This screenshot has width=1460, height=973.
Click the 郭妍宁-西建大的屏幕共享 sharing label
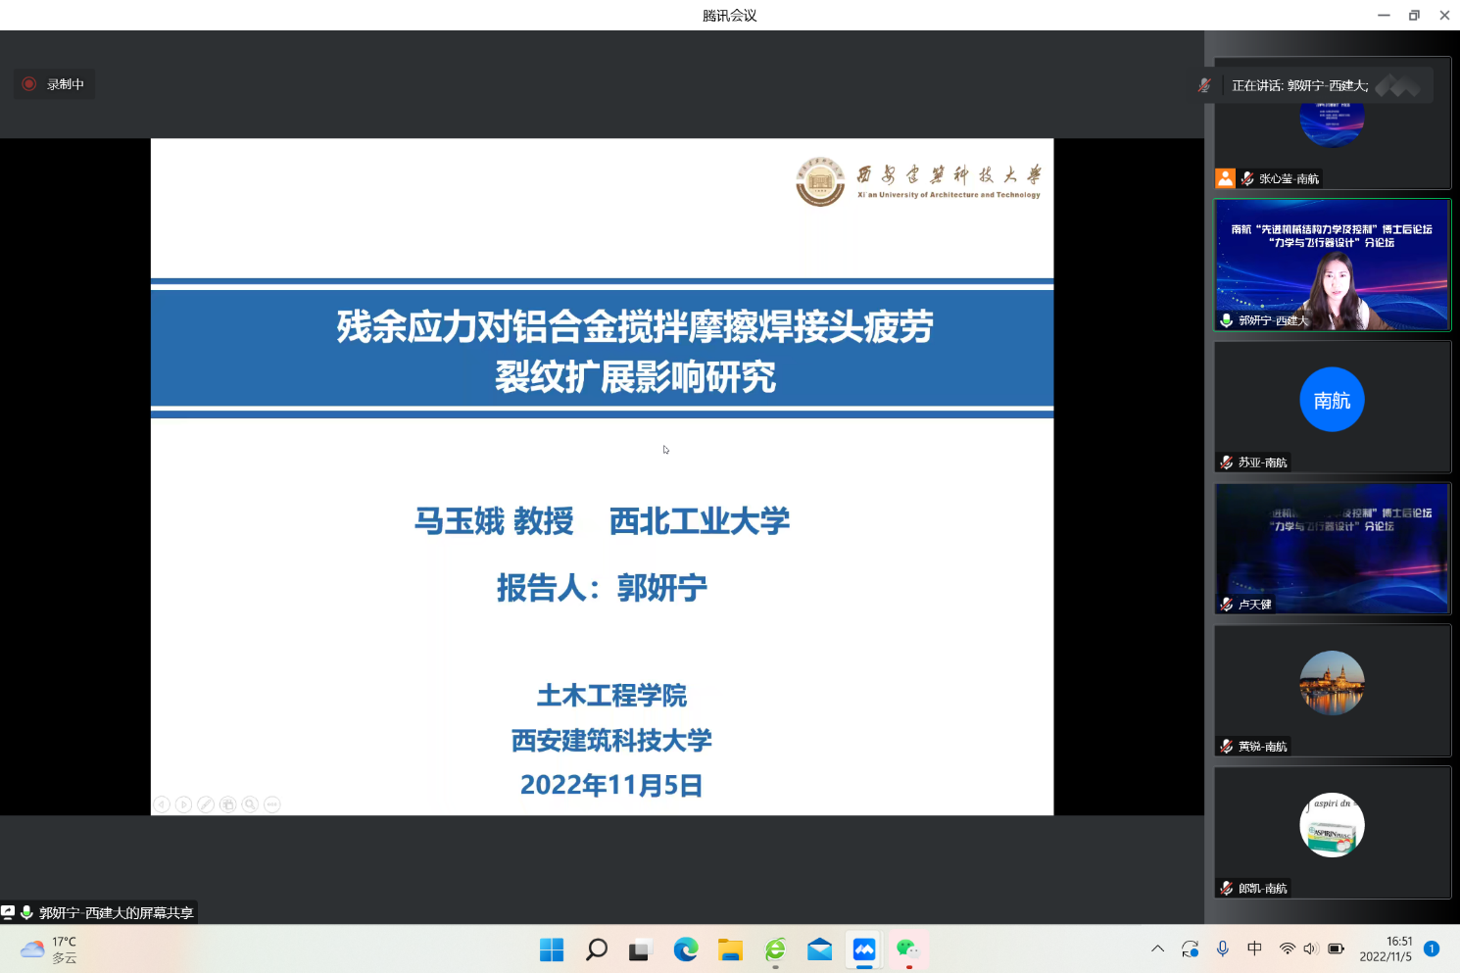pos(116,912)
